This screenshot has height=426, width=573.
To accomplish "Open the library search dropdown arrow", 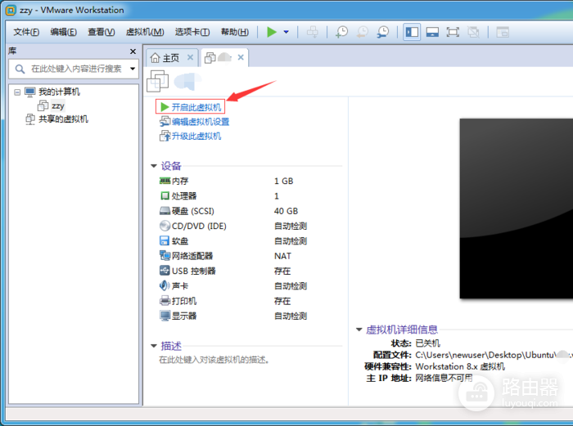I will coord(133,69).
